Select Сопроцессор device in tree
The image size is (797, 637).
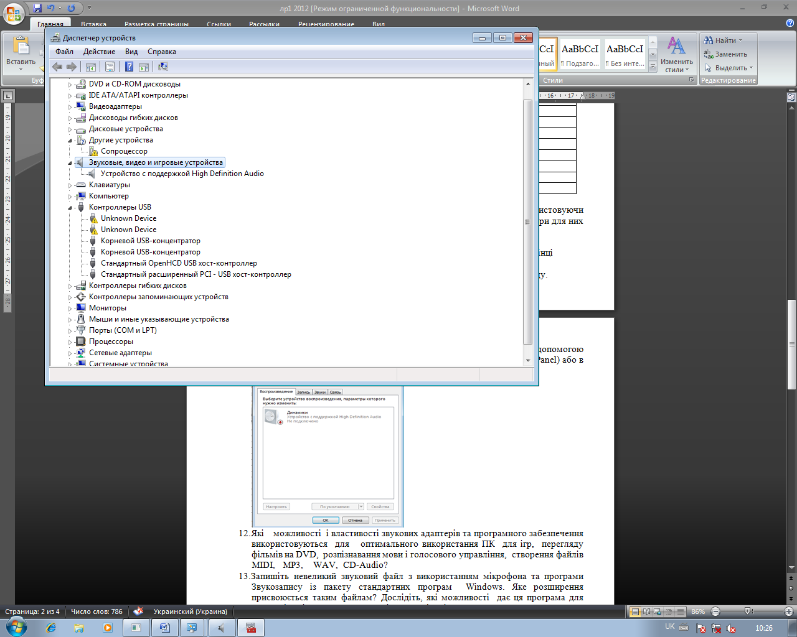tap(124, 151)
